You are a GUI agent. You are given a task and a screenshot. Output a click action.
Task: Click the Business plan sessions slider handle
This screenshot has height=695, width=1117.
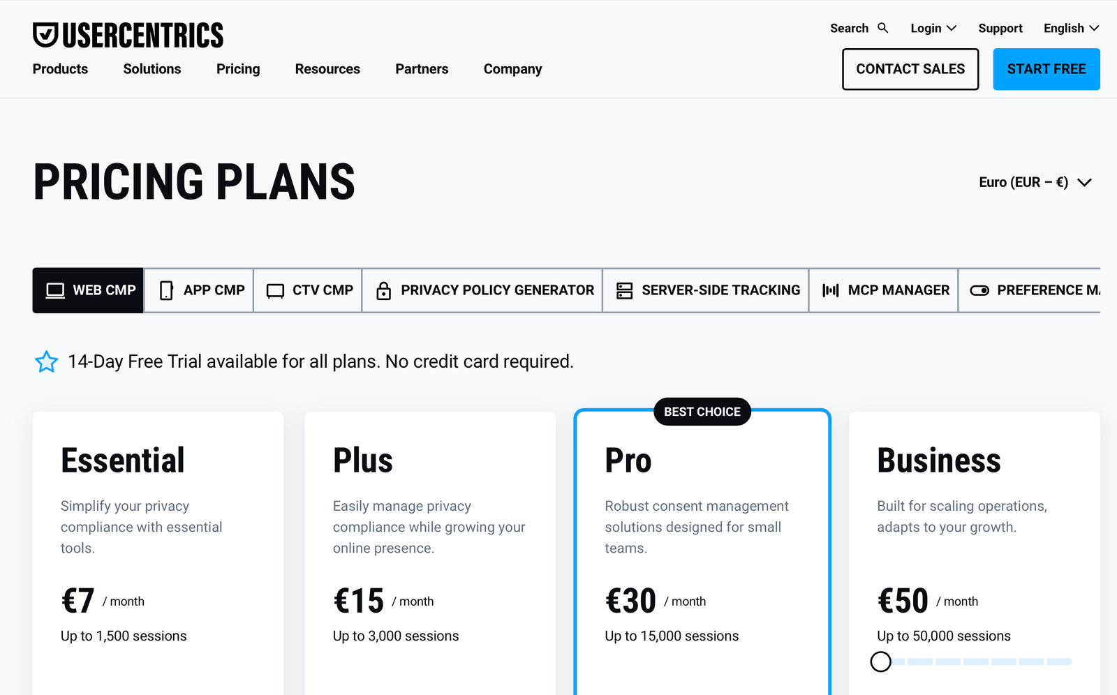[x=881, y=662]
